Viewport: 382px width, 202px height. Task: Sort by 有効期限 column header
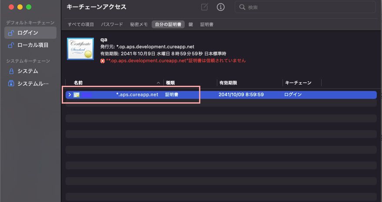(228, 83)
